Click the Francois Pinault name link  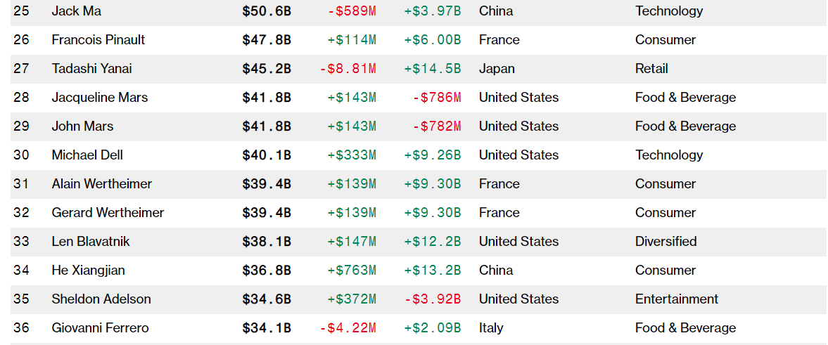98,40
